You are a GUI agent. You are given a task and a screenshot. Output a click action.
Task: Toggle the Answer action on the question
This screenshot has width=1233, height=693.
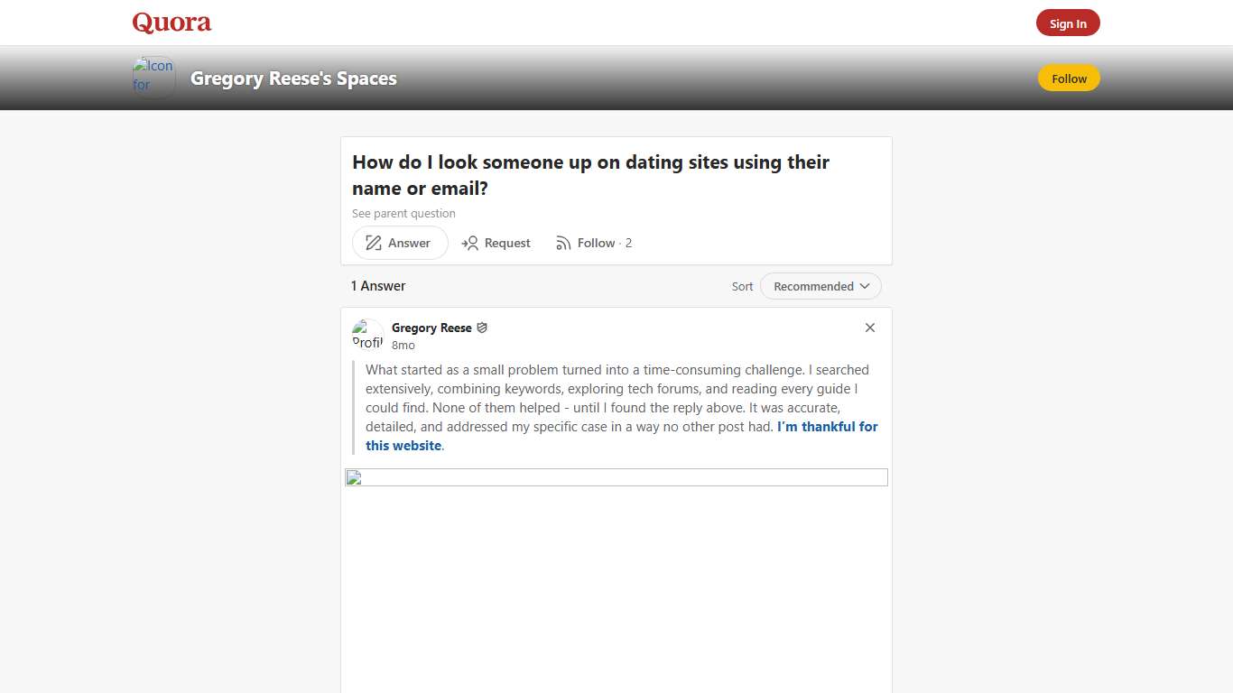point(399,243)
